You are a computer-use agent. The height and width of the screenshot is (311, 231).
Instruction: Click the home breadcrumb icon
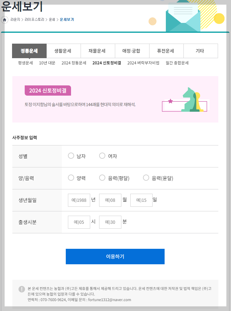pyautogui.click(x=5, y=19)
